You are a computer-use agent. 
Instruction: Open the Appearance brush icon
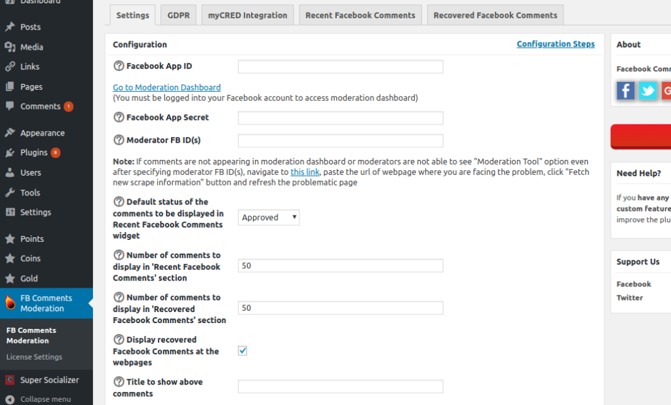point(9,132)
